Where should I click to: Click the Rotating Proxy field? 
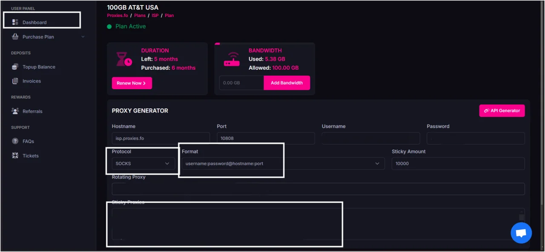pos(318,189)
